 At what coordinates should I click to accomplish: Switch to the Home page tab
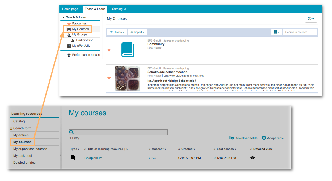coord(70,9)
